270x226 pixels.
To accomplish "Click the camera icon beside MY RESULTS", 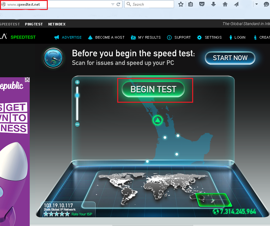I will point(133,37).
